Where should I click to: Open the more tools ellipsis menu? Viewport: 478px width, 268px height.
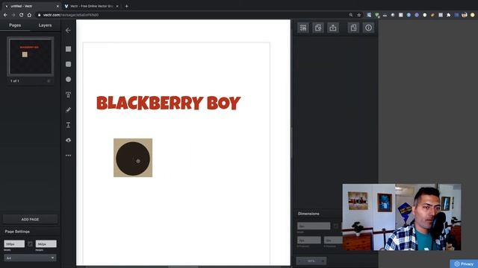pyautogui.click(x=68, y=156)
